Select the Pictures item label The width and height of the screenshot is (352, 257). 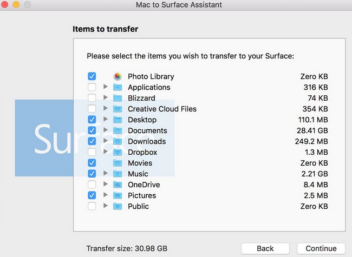(x=142, y=195)
